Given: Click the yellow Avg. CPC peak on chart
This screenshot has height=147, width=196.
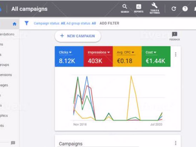Looking at the screenshot, I should point(131,76).
